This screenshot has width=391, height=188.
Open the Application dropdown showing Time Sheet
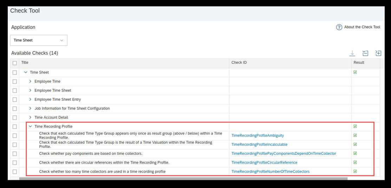tap(39, 40)
